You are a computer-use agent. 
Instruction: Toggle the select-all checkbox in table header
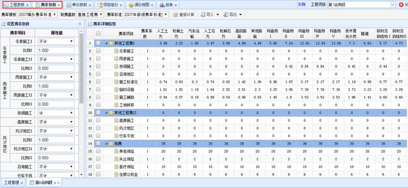coord(98,33)
